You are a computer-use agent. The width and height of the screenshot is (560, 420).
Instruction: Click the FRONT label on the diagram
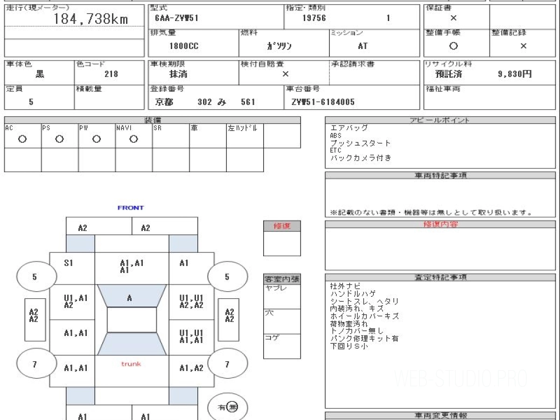click(131, 208)
